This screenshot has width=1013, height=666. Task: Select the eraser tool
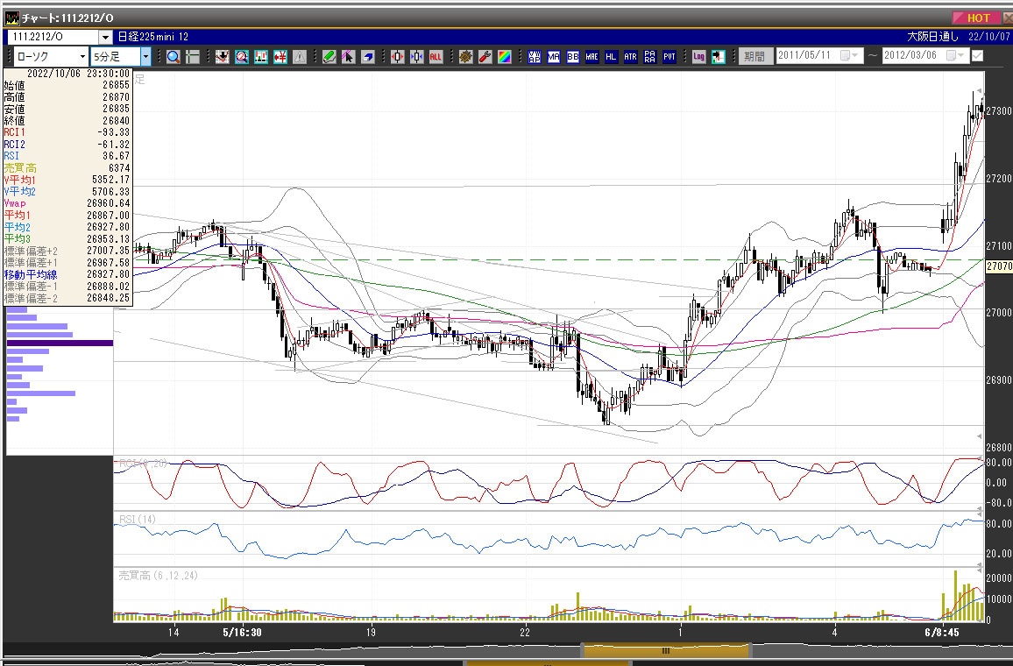click(x=367, y=57)
